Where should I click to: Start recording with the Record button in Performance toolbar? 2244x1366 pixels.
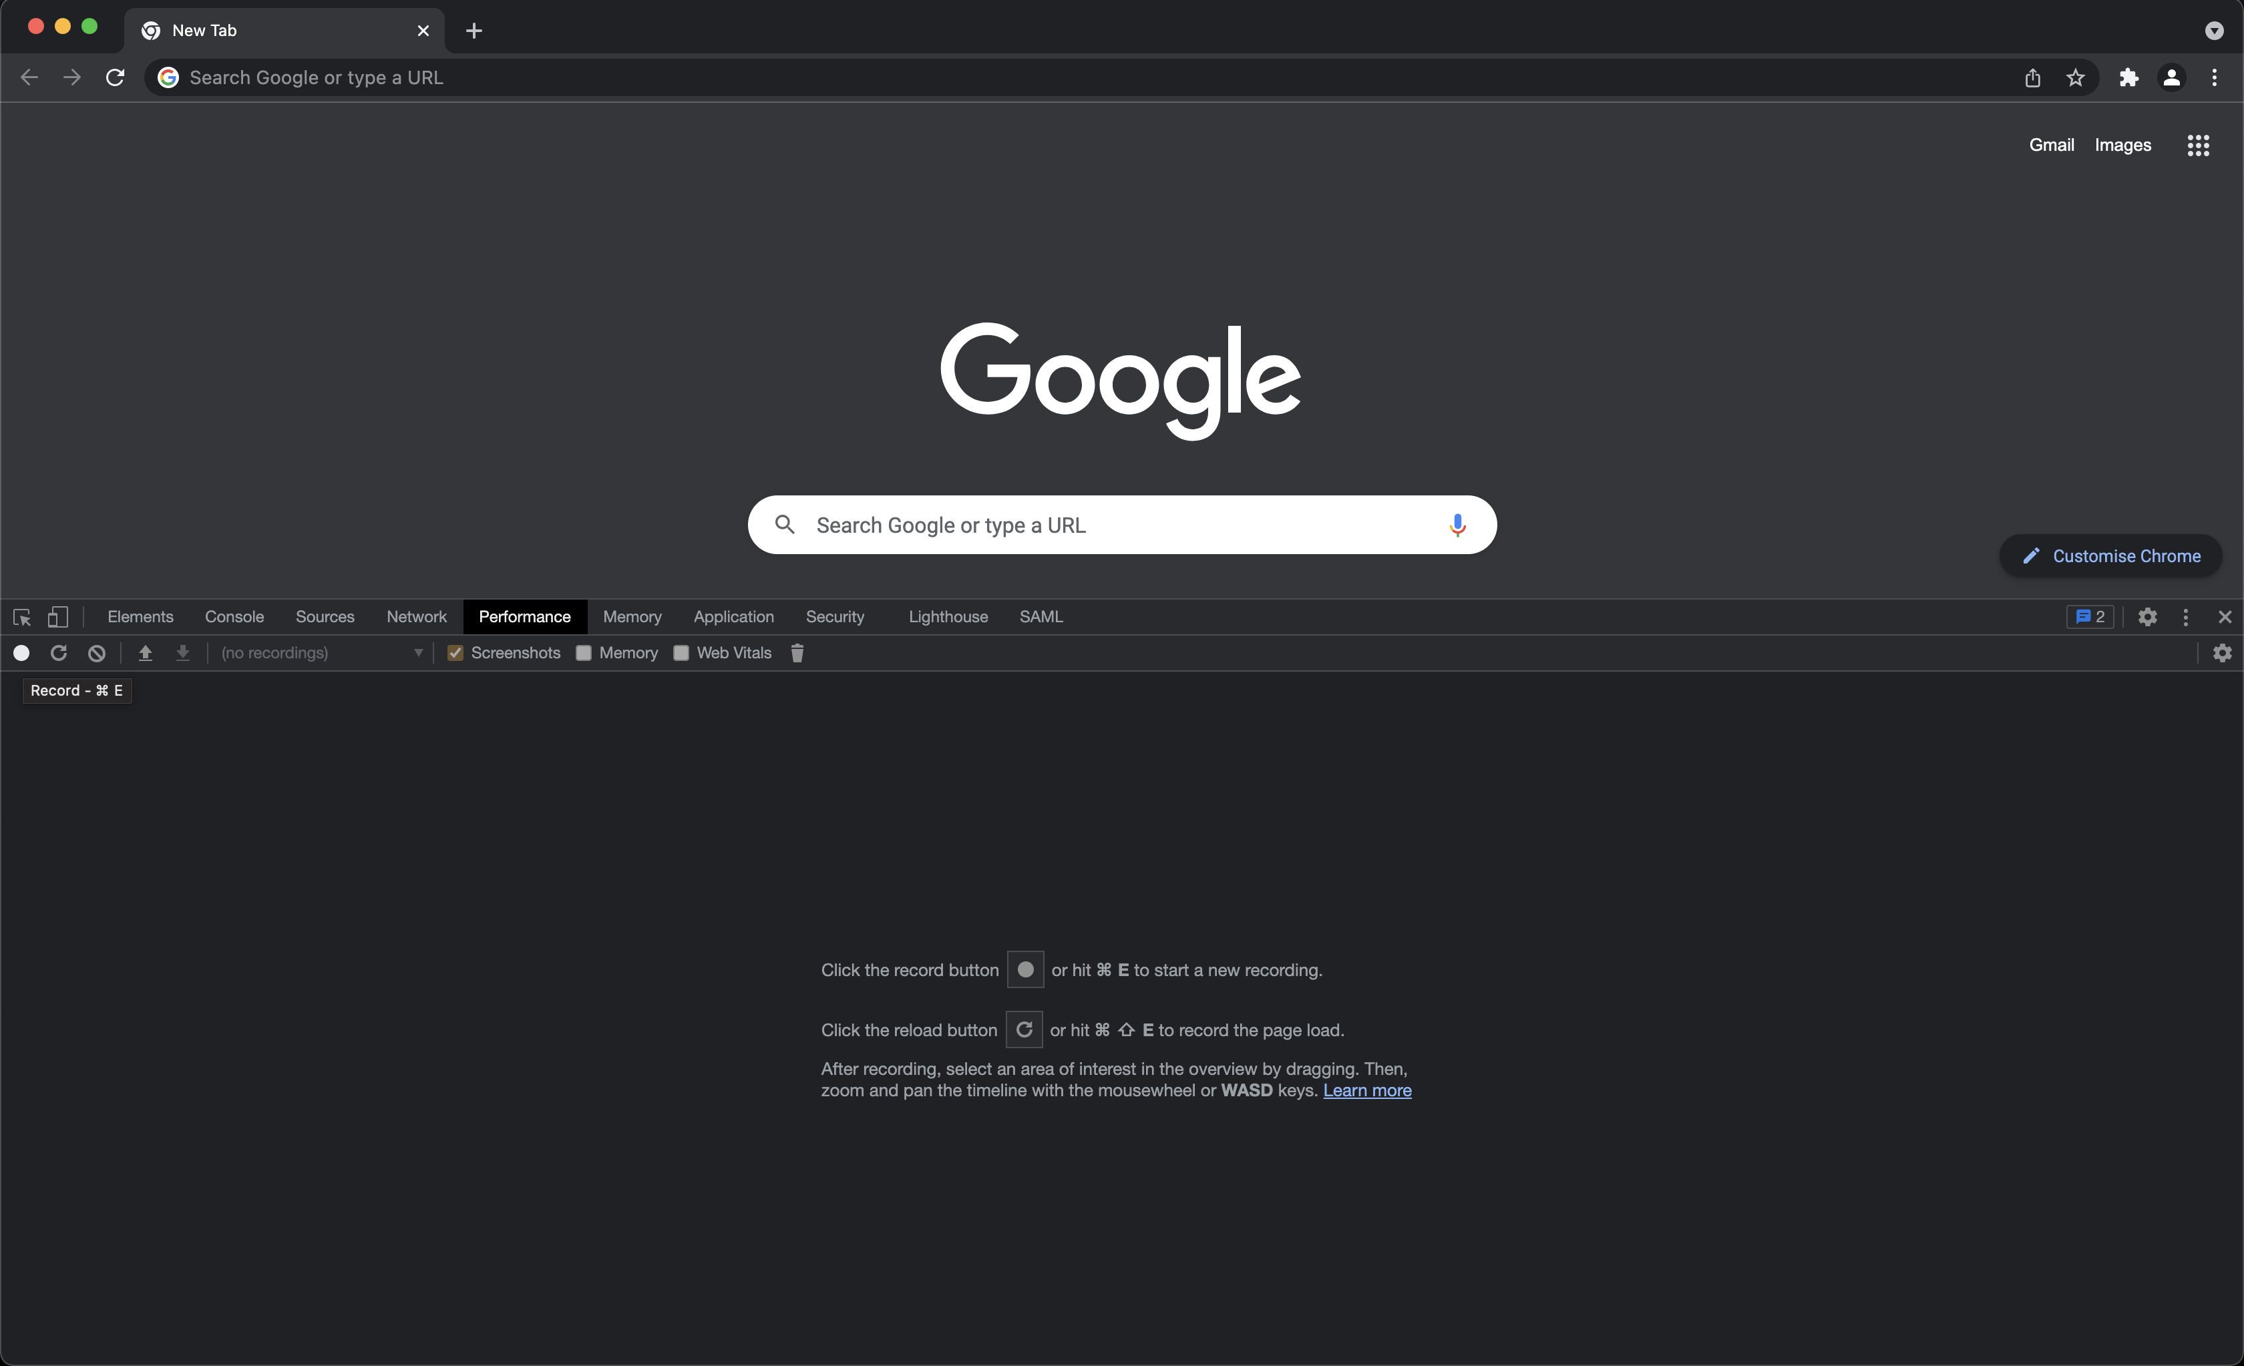[x=21, y=653]
